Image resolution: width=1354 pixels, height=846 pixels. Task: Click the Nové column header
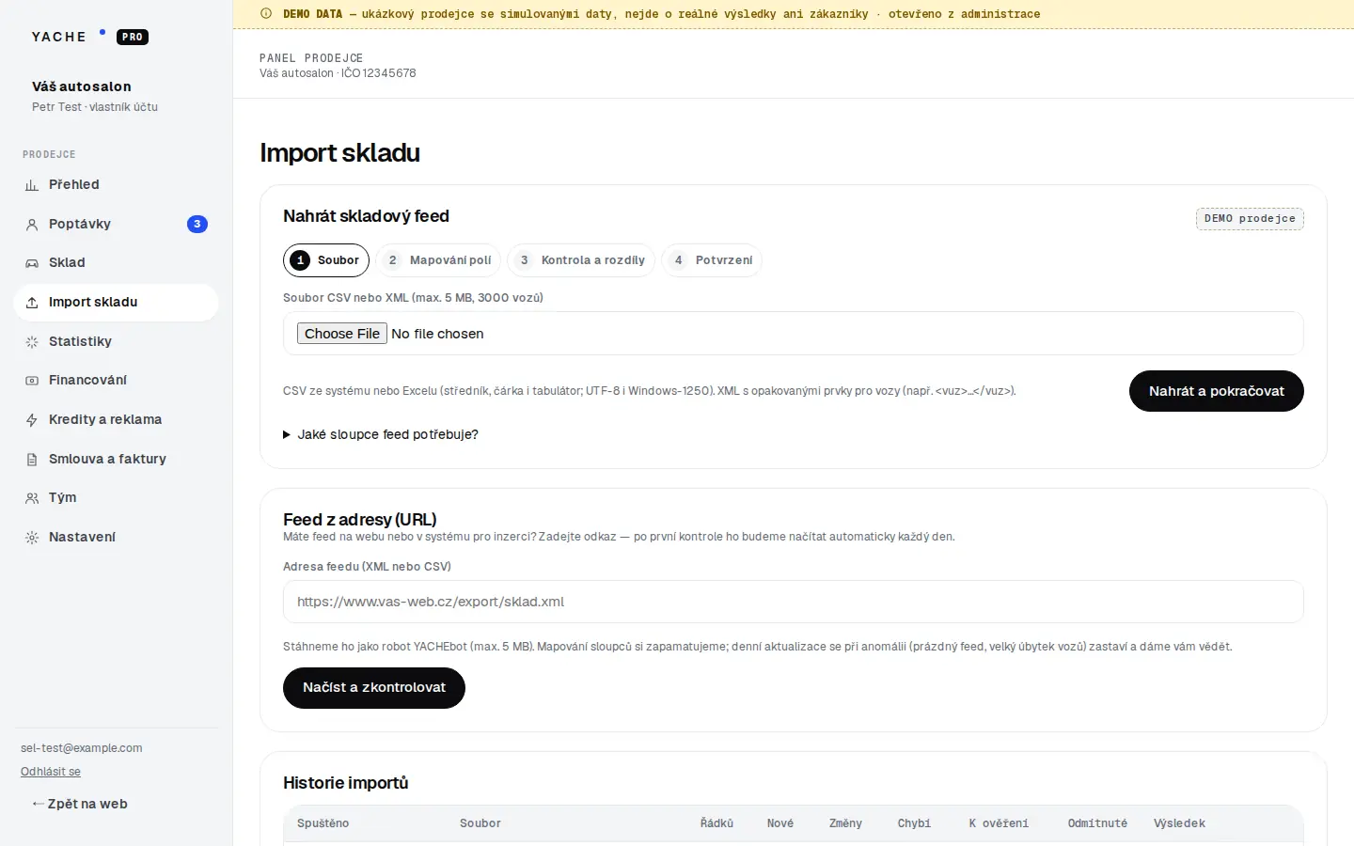(x=780, y=823)
